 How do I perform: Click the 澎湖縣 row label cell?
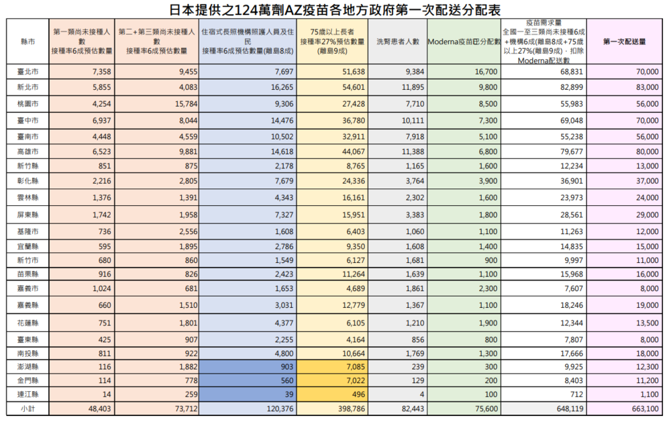coord(27,366)
